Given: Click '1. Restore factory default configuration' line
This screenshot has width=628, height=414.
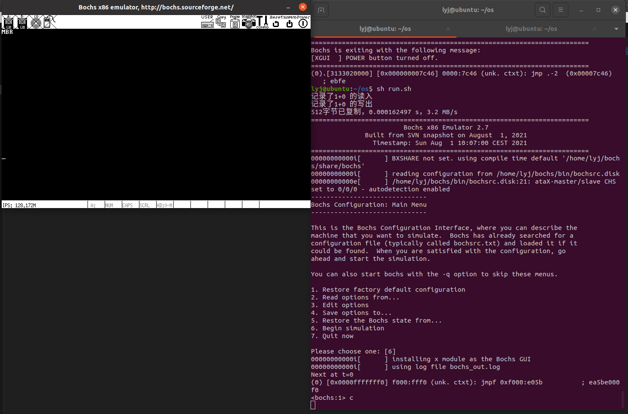Looking at the screenshot, I should (x=388, y=290).
